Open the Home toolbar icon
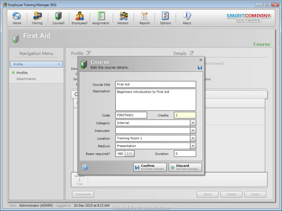Viewport: 282px width, 211px height. pos(17,18)
